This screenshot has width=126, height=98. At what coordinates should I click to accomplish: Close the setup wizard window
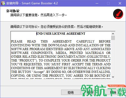120,3
